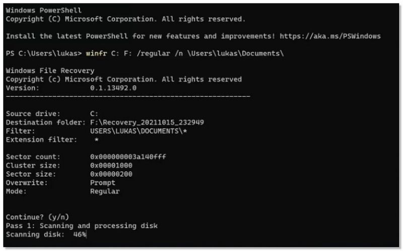Click the Windows File Recovery title line

click(x=50, y=71)
